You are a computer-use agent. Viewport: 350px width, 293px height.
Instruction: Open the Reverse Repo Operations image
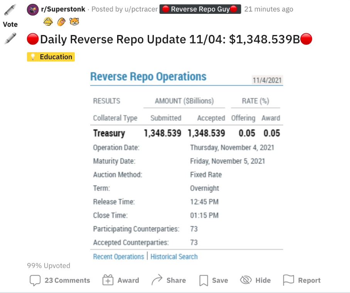tap(187, 166)
